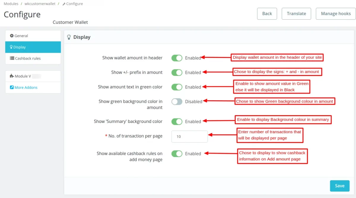Click the icon beside More Addons
Viewport: 356px width, 198px height.
pos(12,87)
